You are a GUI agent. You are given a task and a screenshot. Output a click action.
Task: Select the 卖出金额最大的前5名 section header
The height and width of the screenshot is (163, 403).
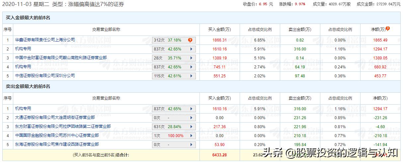pos(28,87)
